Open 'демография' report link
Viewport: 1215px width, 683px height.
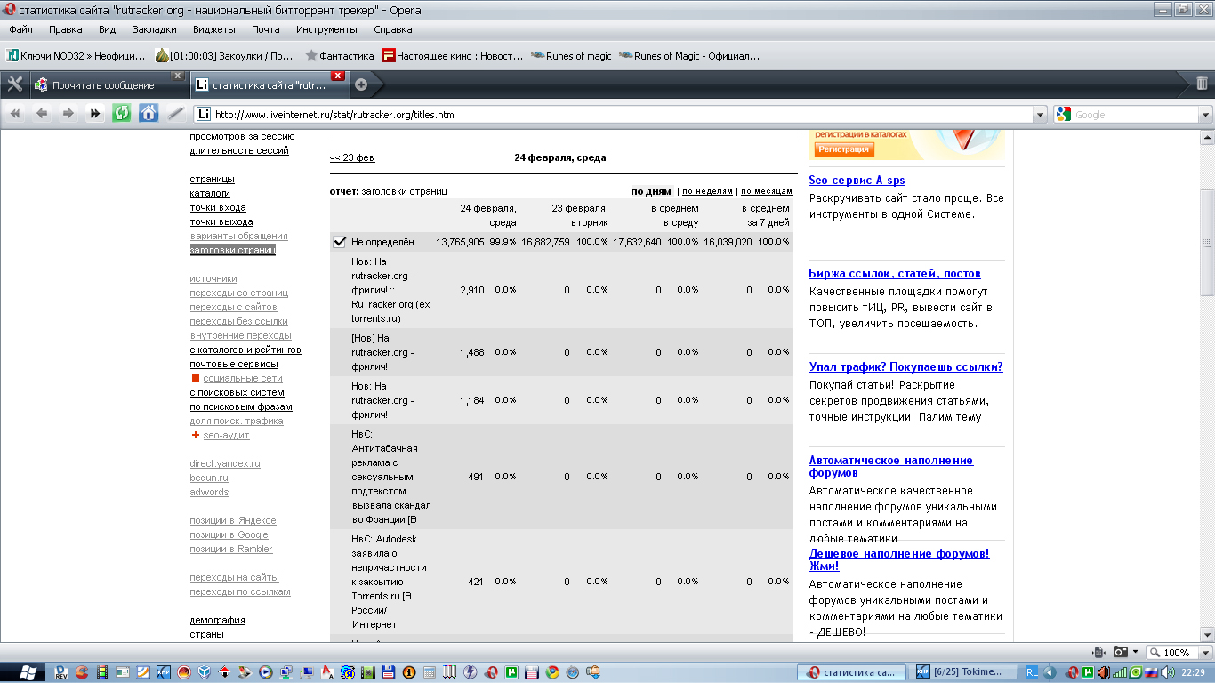pos(217,620)
